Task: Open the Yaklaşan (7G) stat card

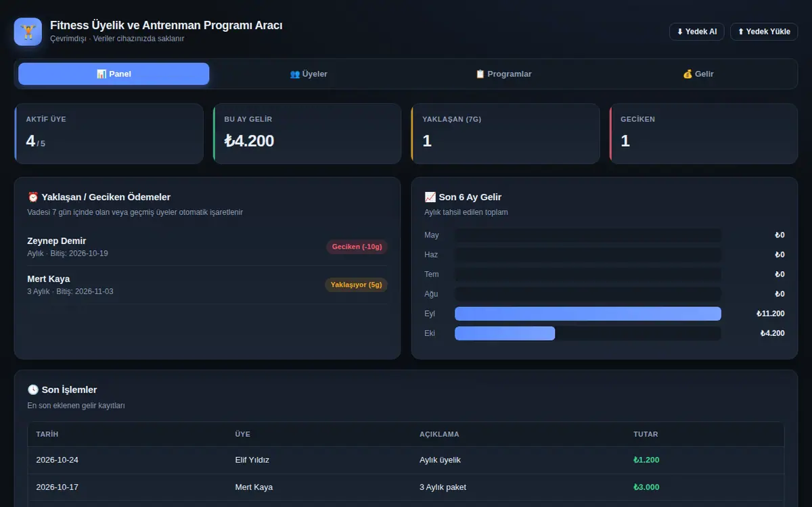Action: (505, 134)
